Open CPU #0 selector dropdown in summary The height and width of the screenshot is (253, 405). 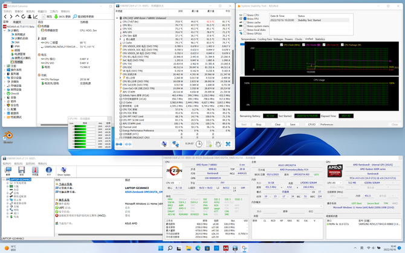(173, 183)
